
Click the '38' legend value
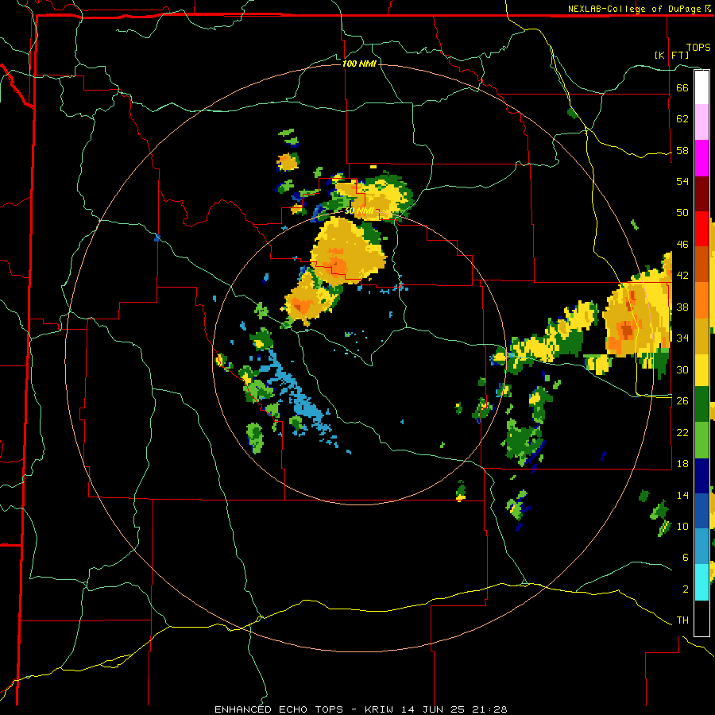click(682, 307)
